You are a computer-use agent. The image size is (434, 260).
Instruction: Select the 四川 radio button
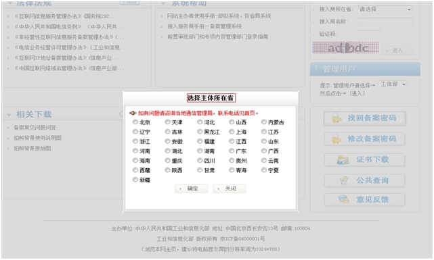[x=200, y=160]
